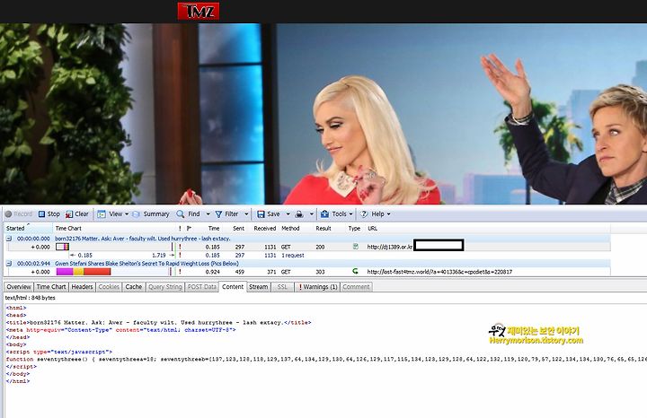This screenshot has height=418, width=647.
Task: Click the Print icon in the toolbar
Action: [x=299, y=214]
